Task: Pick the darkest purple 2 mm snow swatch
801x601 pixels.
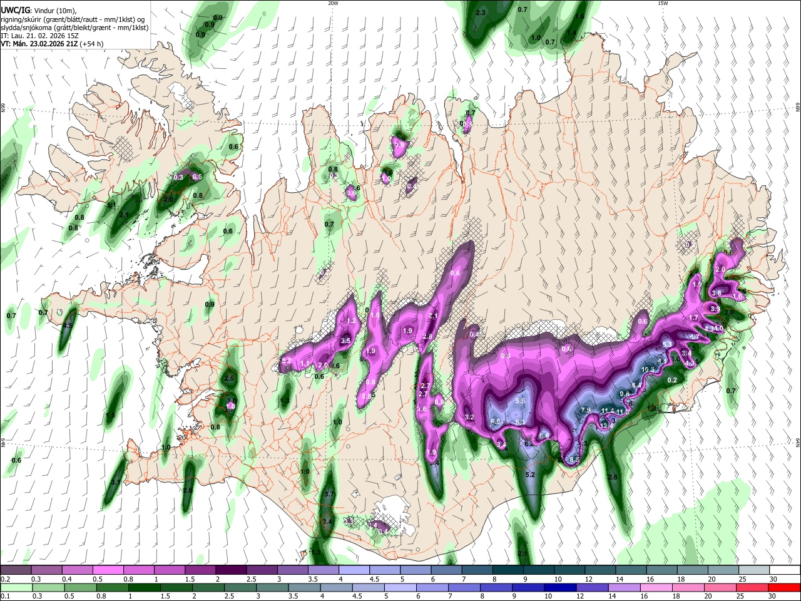Action: (230, 570)
